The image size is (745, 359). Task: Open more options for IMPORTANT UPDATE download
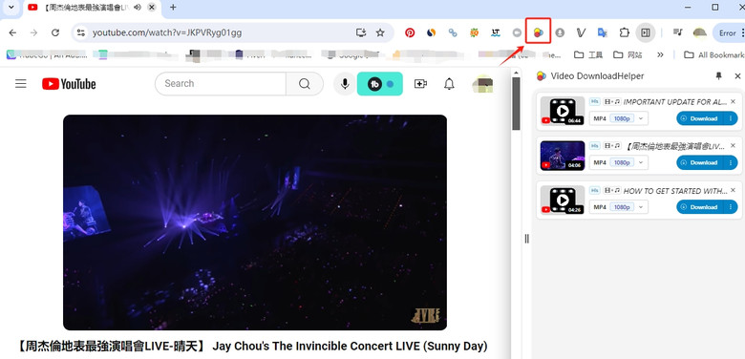[731, 118]
